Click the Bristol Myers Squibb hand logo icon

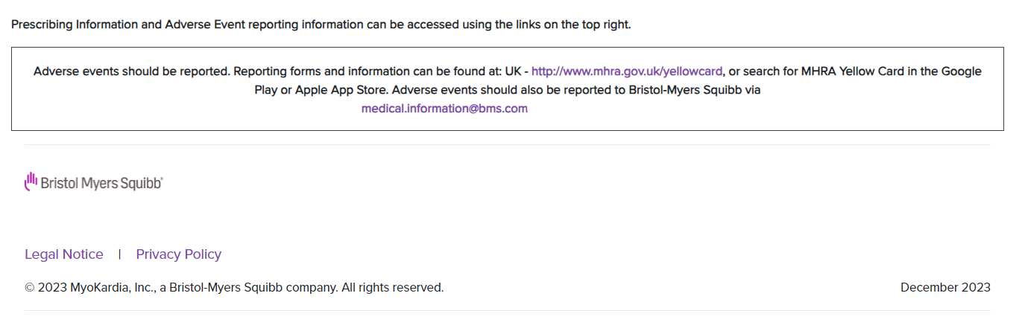pos(31,182)
